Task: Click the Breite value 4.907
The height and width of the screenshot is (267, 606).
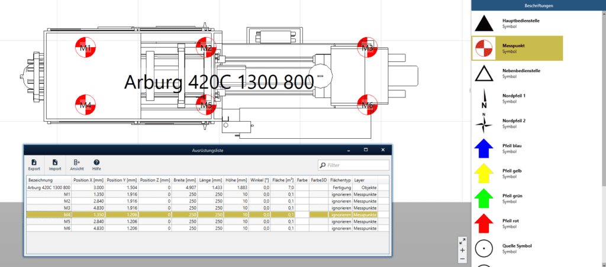Action: pos(185,187)
